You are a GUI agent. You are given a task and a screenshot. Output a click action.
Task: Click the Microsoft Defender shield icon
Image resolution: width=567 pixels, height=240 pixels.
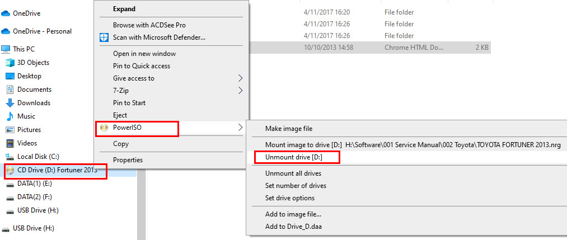[104, 37]
